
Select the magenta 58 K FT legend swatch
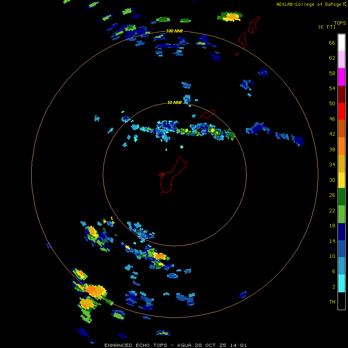[x=341, y=77]
